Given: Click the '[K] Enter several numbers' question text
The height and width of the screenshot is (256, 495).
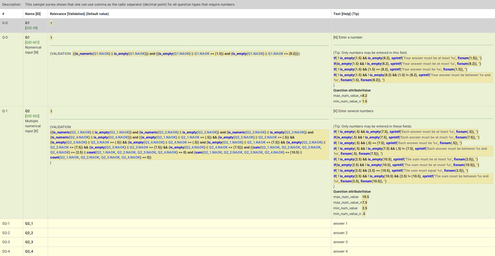Looking at the screenshot, I should click(x=353, y=111).
